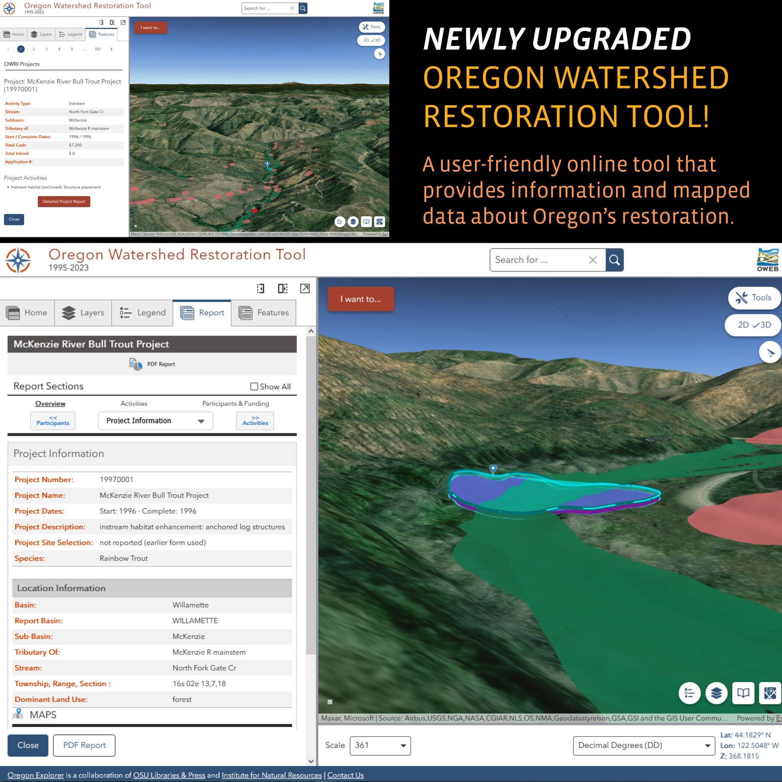Click the Detailed Project Report button

pyautogui.click(x=64, y=202)
